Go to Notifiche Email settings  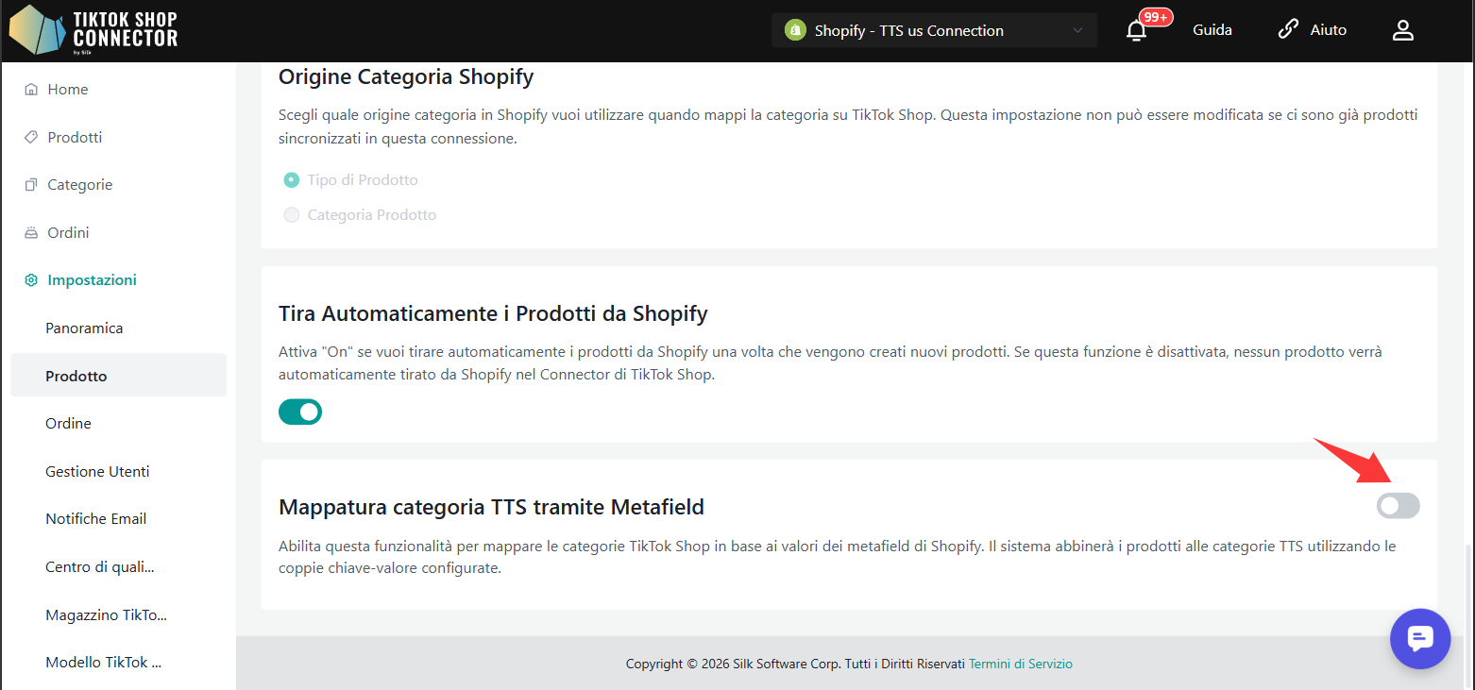(x=95, y=519)
